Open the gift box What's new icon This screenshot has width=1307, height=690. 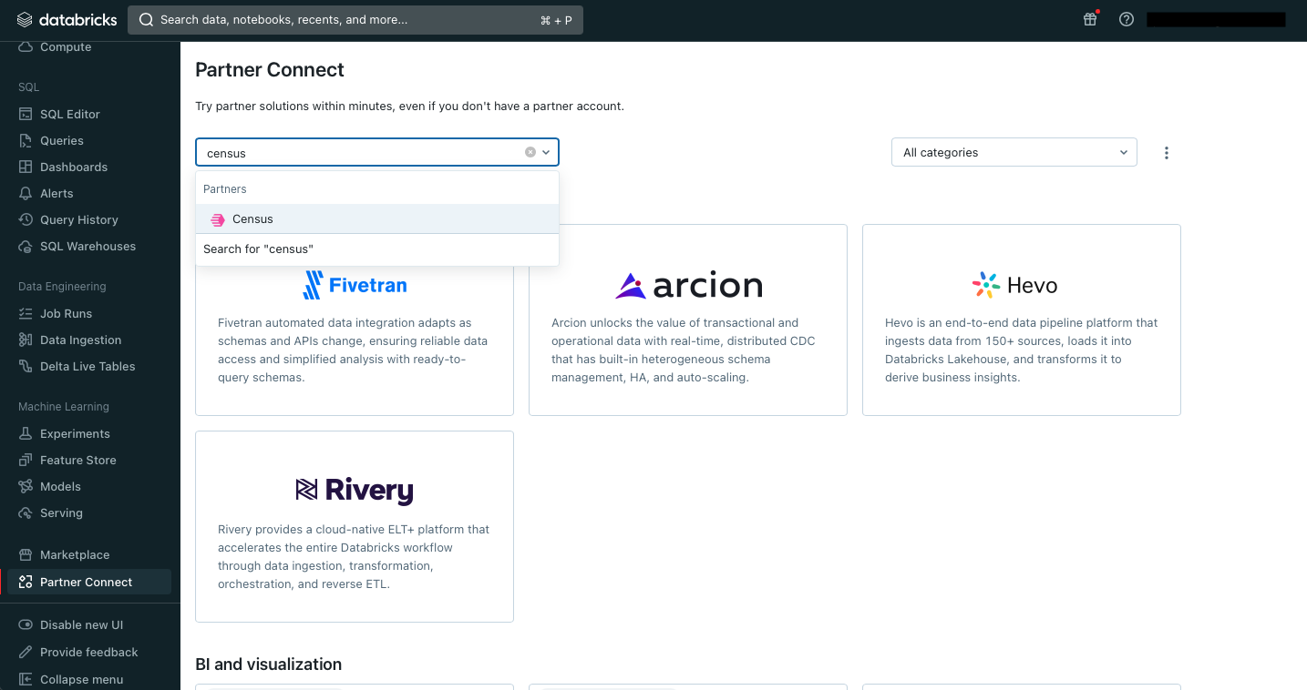1090,19
